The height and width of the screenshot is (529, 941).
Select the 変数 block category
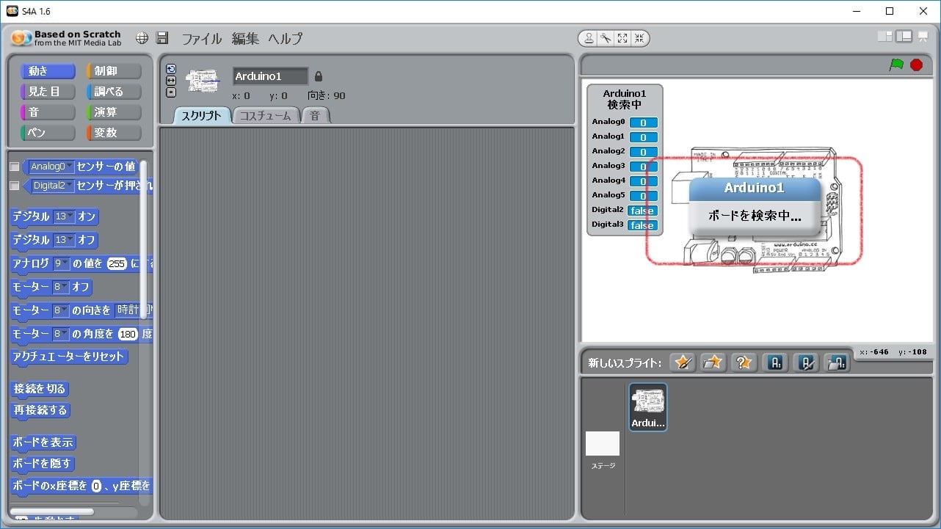pos(114,133)
